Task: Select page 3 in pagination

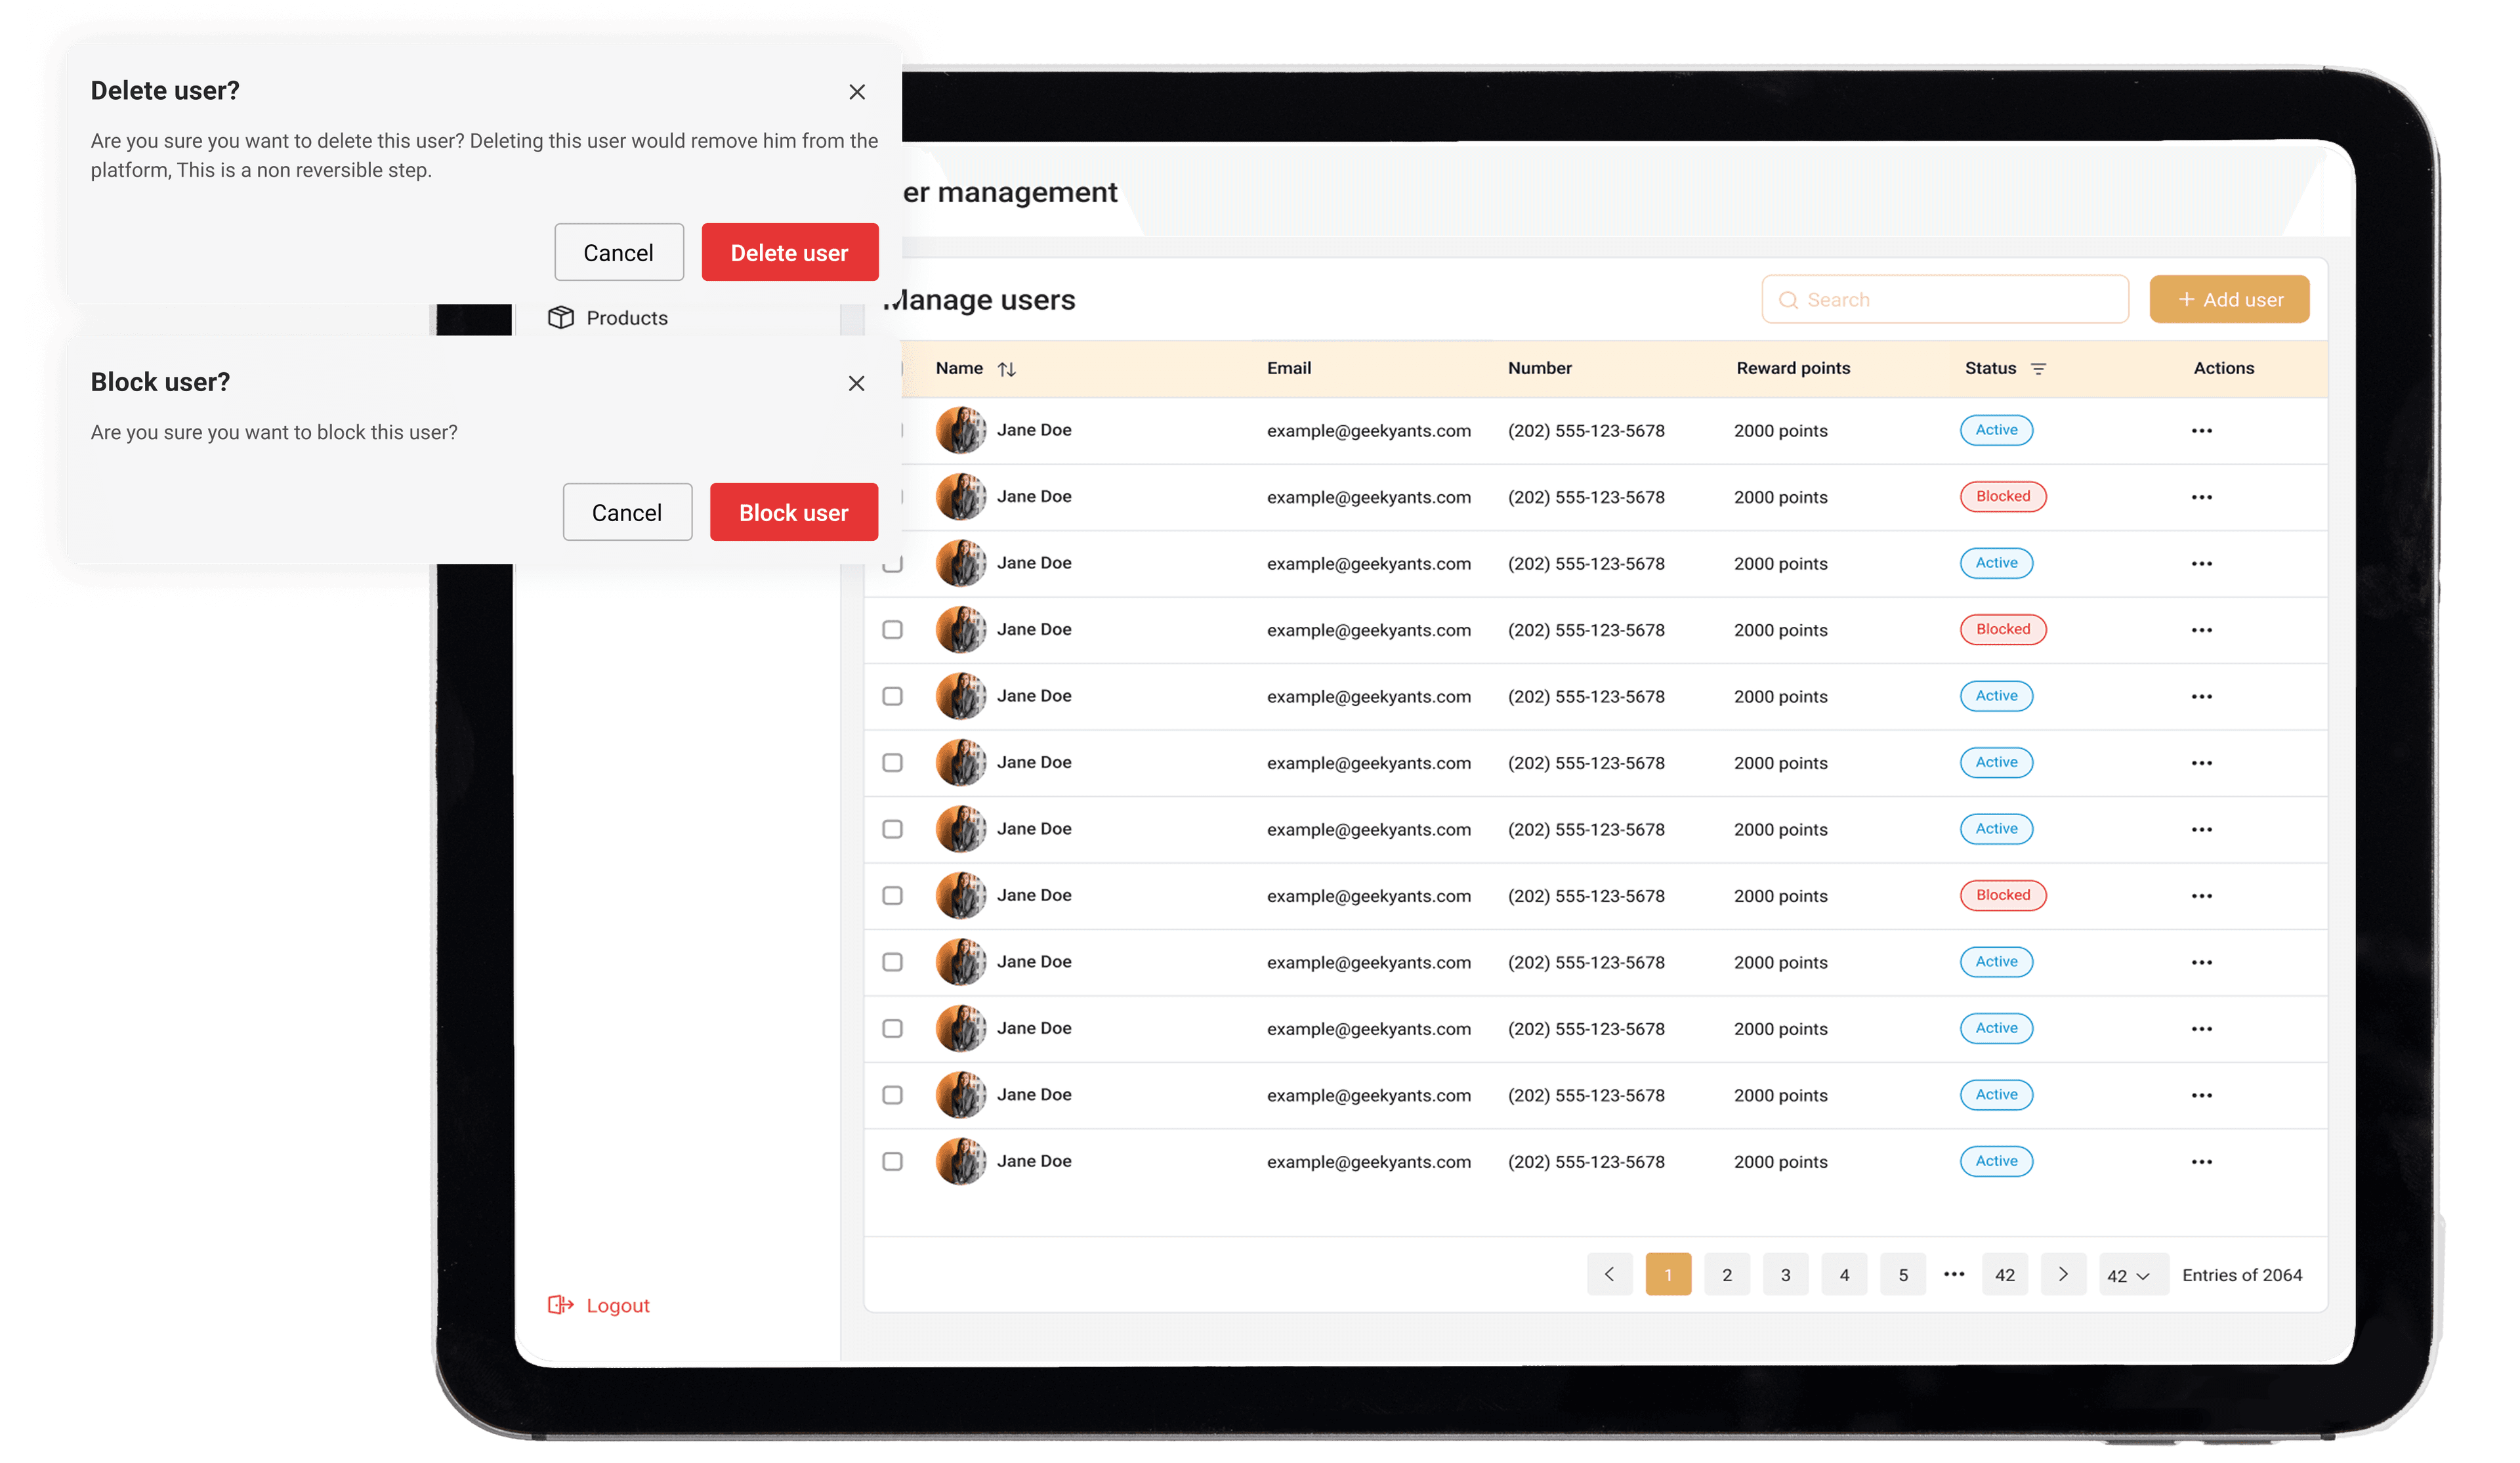Action: coord(1786,1274)
